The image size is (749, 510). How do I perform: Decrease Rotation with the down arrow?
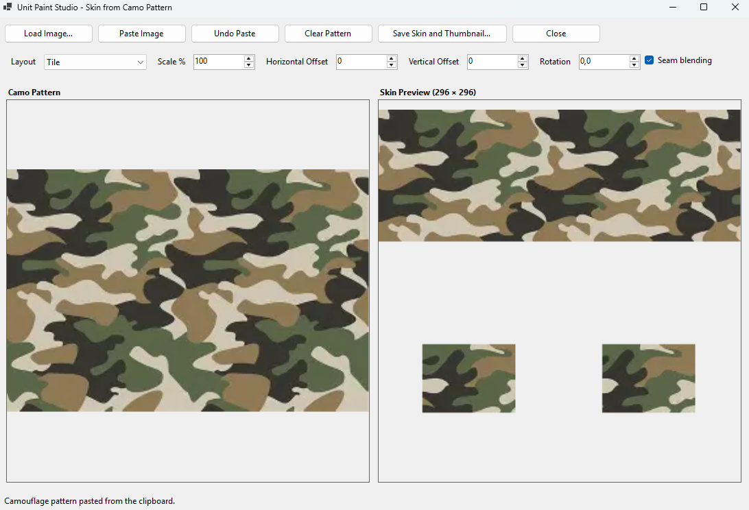click(x=634, y=65)
